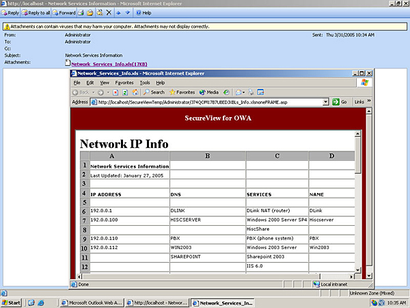
Task: Delete the message with the X icon
Action: tap(109, 12)
